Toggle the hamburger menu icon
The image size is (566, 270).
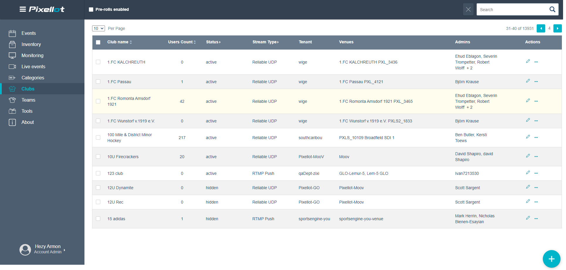(23, 9)
